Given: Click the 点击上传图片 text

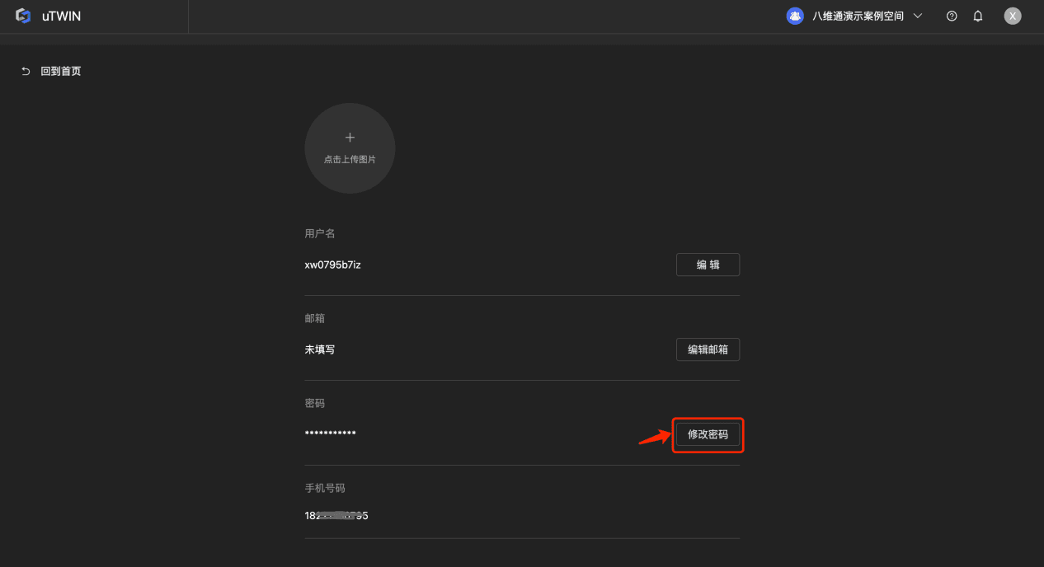Looking at the screenshot, I should [350, 159].
